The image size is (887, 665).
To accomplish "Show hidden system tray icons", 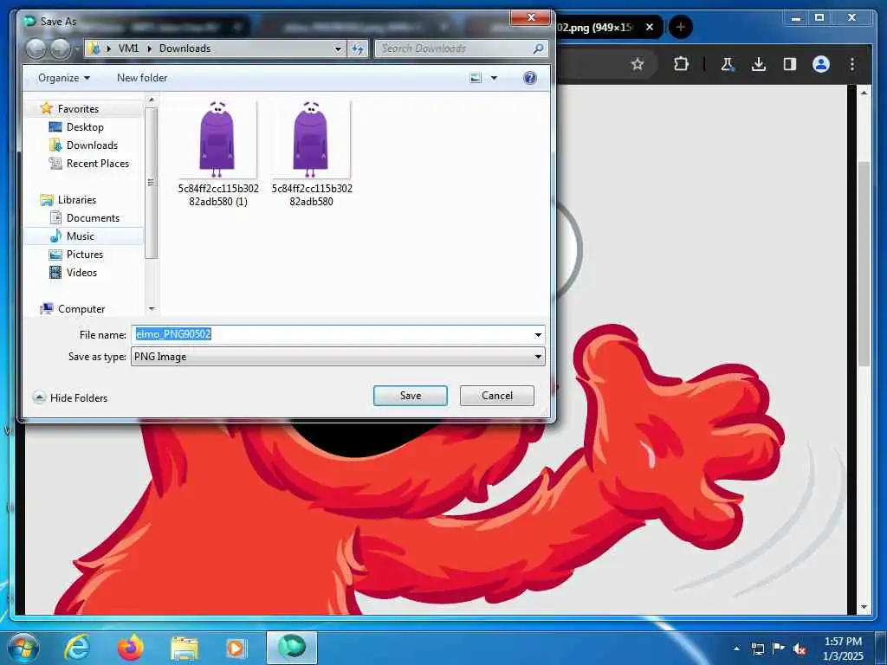I will click(736, 649).
